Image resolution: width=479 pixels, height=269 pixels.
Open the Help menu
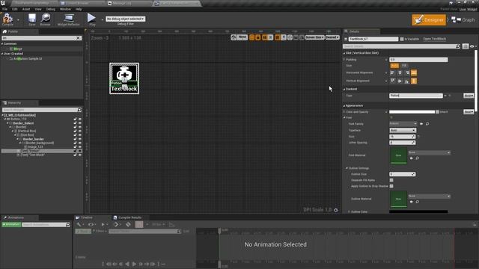[x=79, y=9]
